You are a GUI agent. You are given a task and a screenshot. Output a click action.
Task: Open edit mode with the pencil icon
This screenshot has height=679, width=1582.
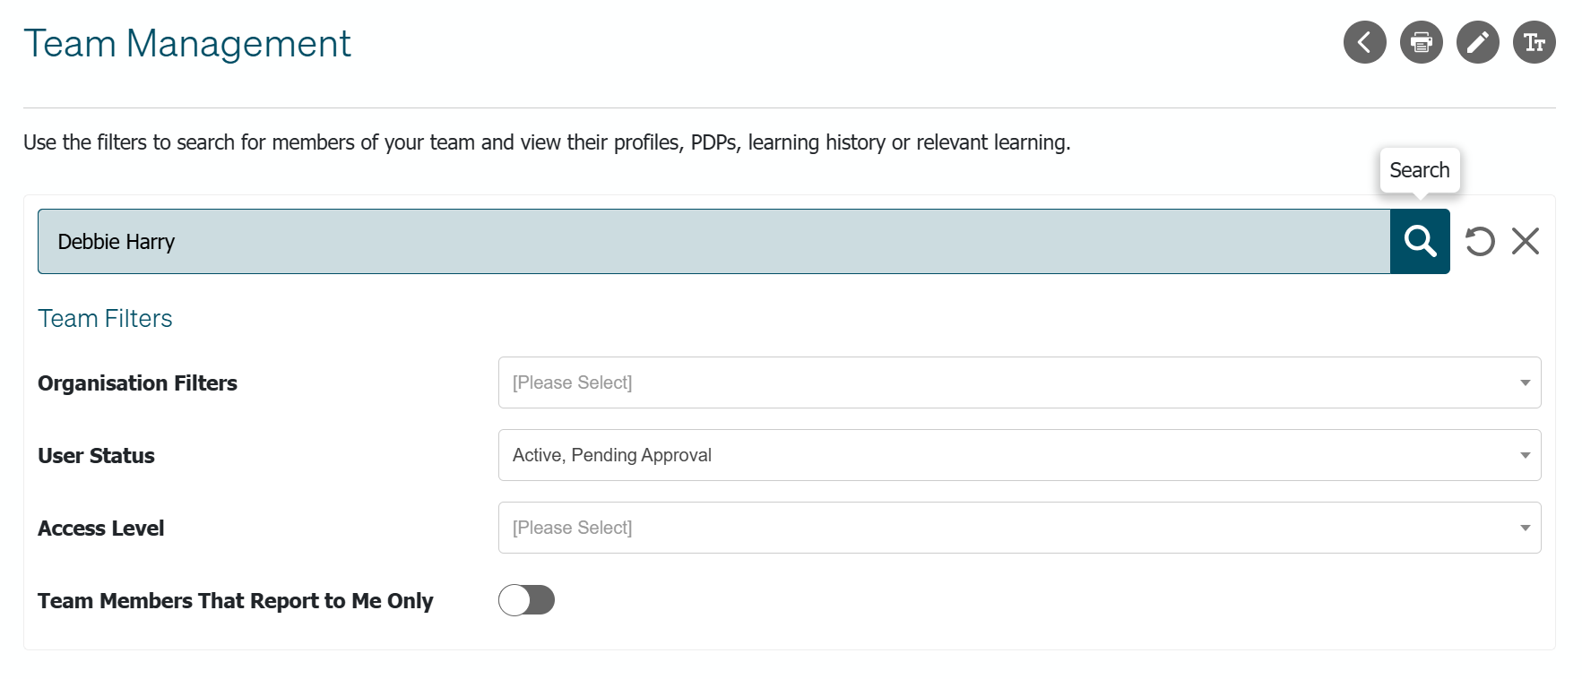1477,42
